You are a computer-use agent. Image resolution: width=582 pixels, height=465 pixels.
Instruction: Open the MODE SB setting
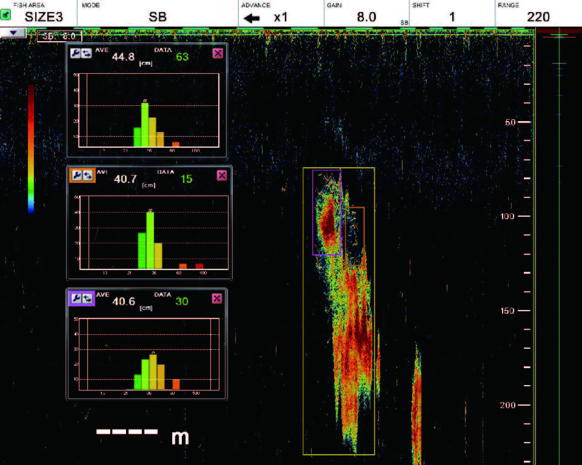point(158,17)
